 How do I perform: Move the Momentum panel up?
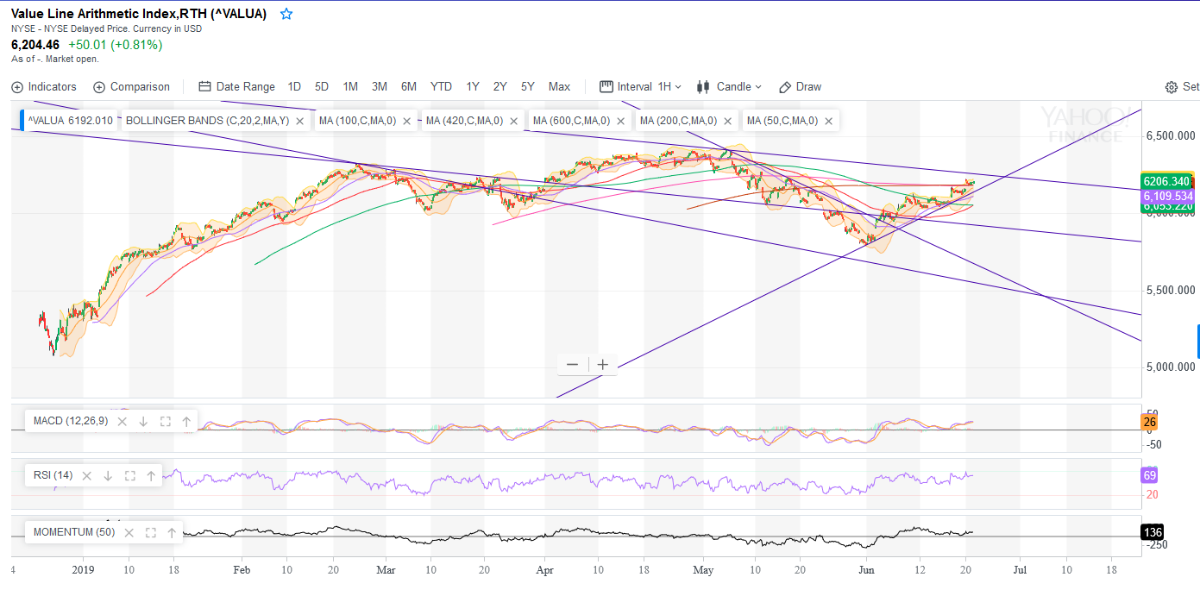click(172, 533)
